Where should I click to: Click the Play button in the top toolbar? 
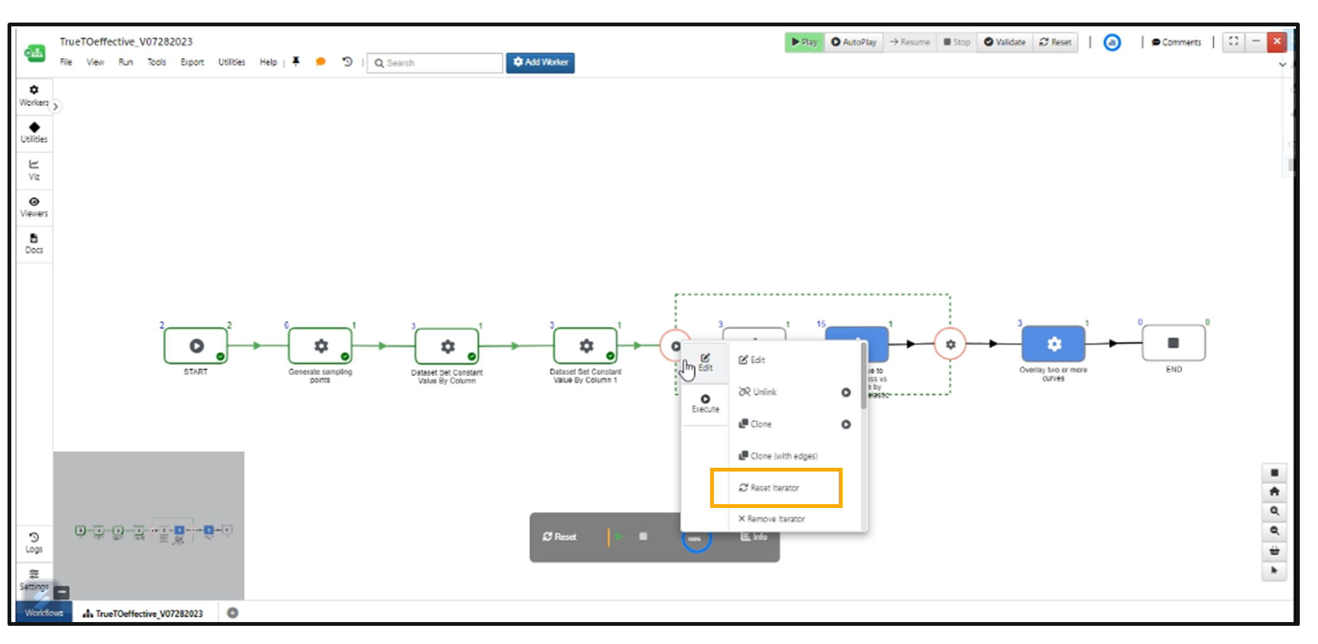click(x=804, y=42)
